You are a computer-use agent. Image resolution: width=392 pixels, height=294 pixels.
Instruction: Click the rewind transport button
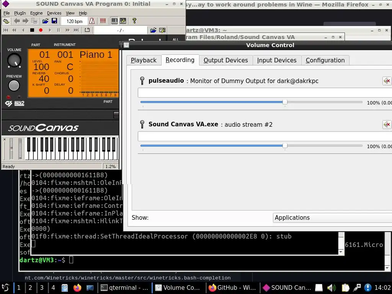pyautogui.click(x=14, y=30)
